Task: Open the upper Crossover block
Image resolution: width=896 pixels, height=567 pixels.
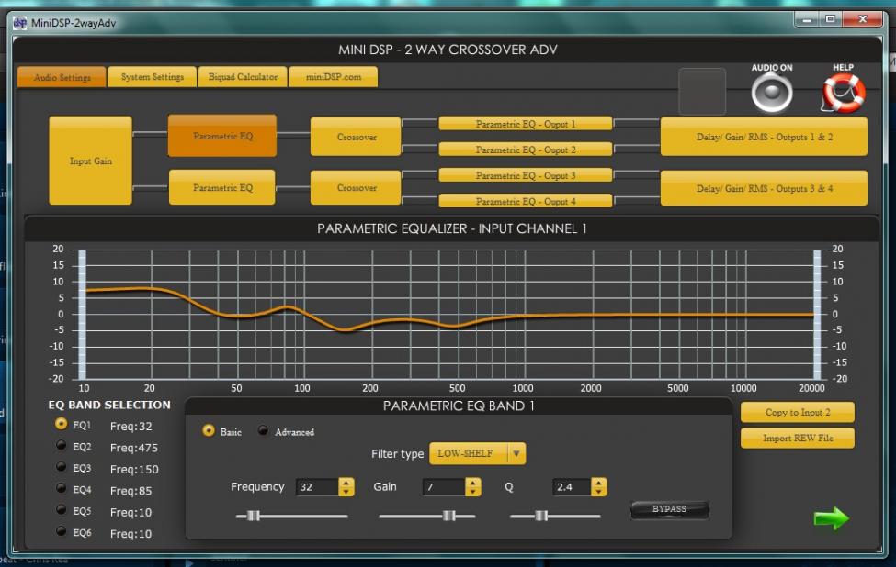Action: 356,137
